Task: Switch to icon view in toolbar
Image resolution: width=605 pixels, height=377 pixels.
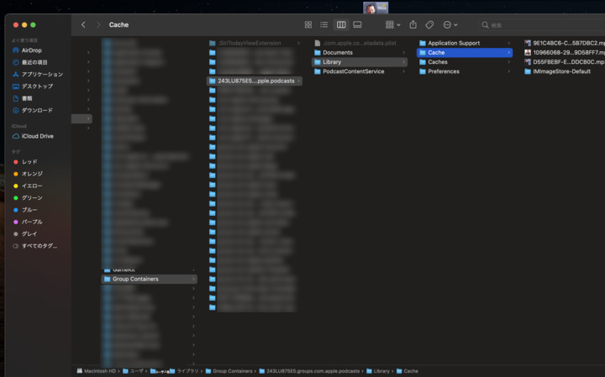Action: 308,25
